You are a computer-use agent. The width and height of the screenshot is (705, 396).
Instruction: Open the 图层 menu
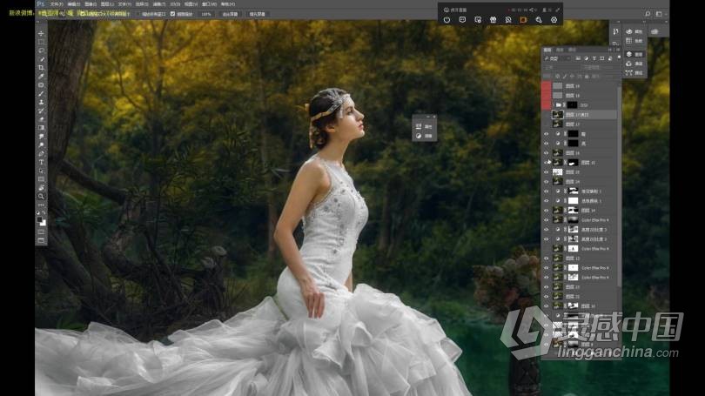[107, 4]
